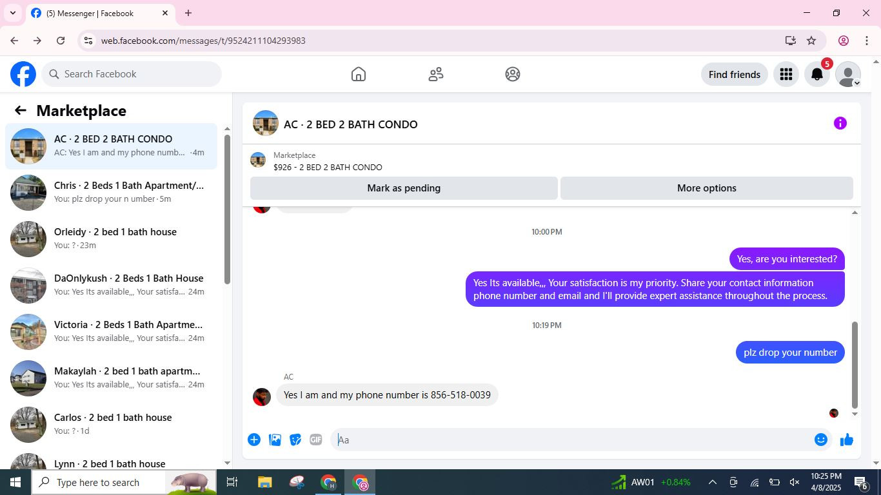Viewport: 881px width, 495px height.
Task: Click the Find friends button
Action: pos(734,74)
